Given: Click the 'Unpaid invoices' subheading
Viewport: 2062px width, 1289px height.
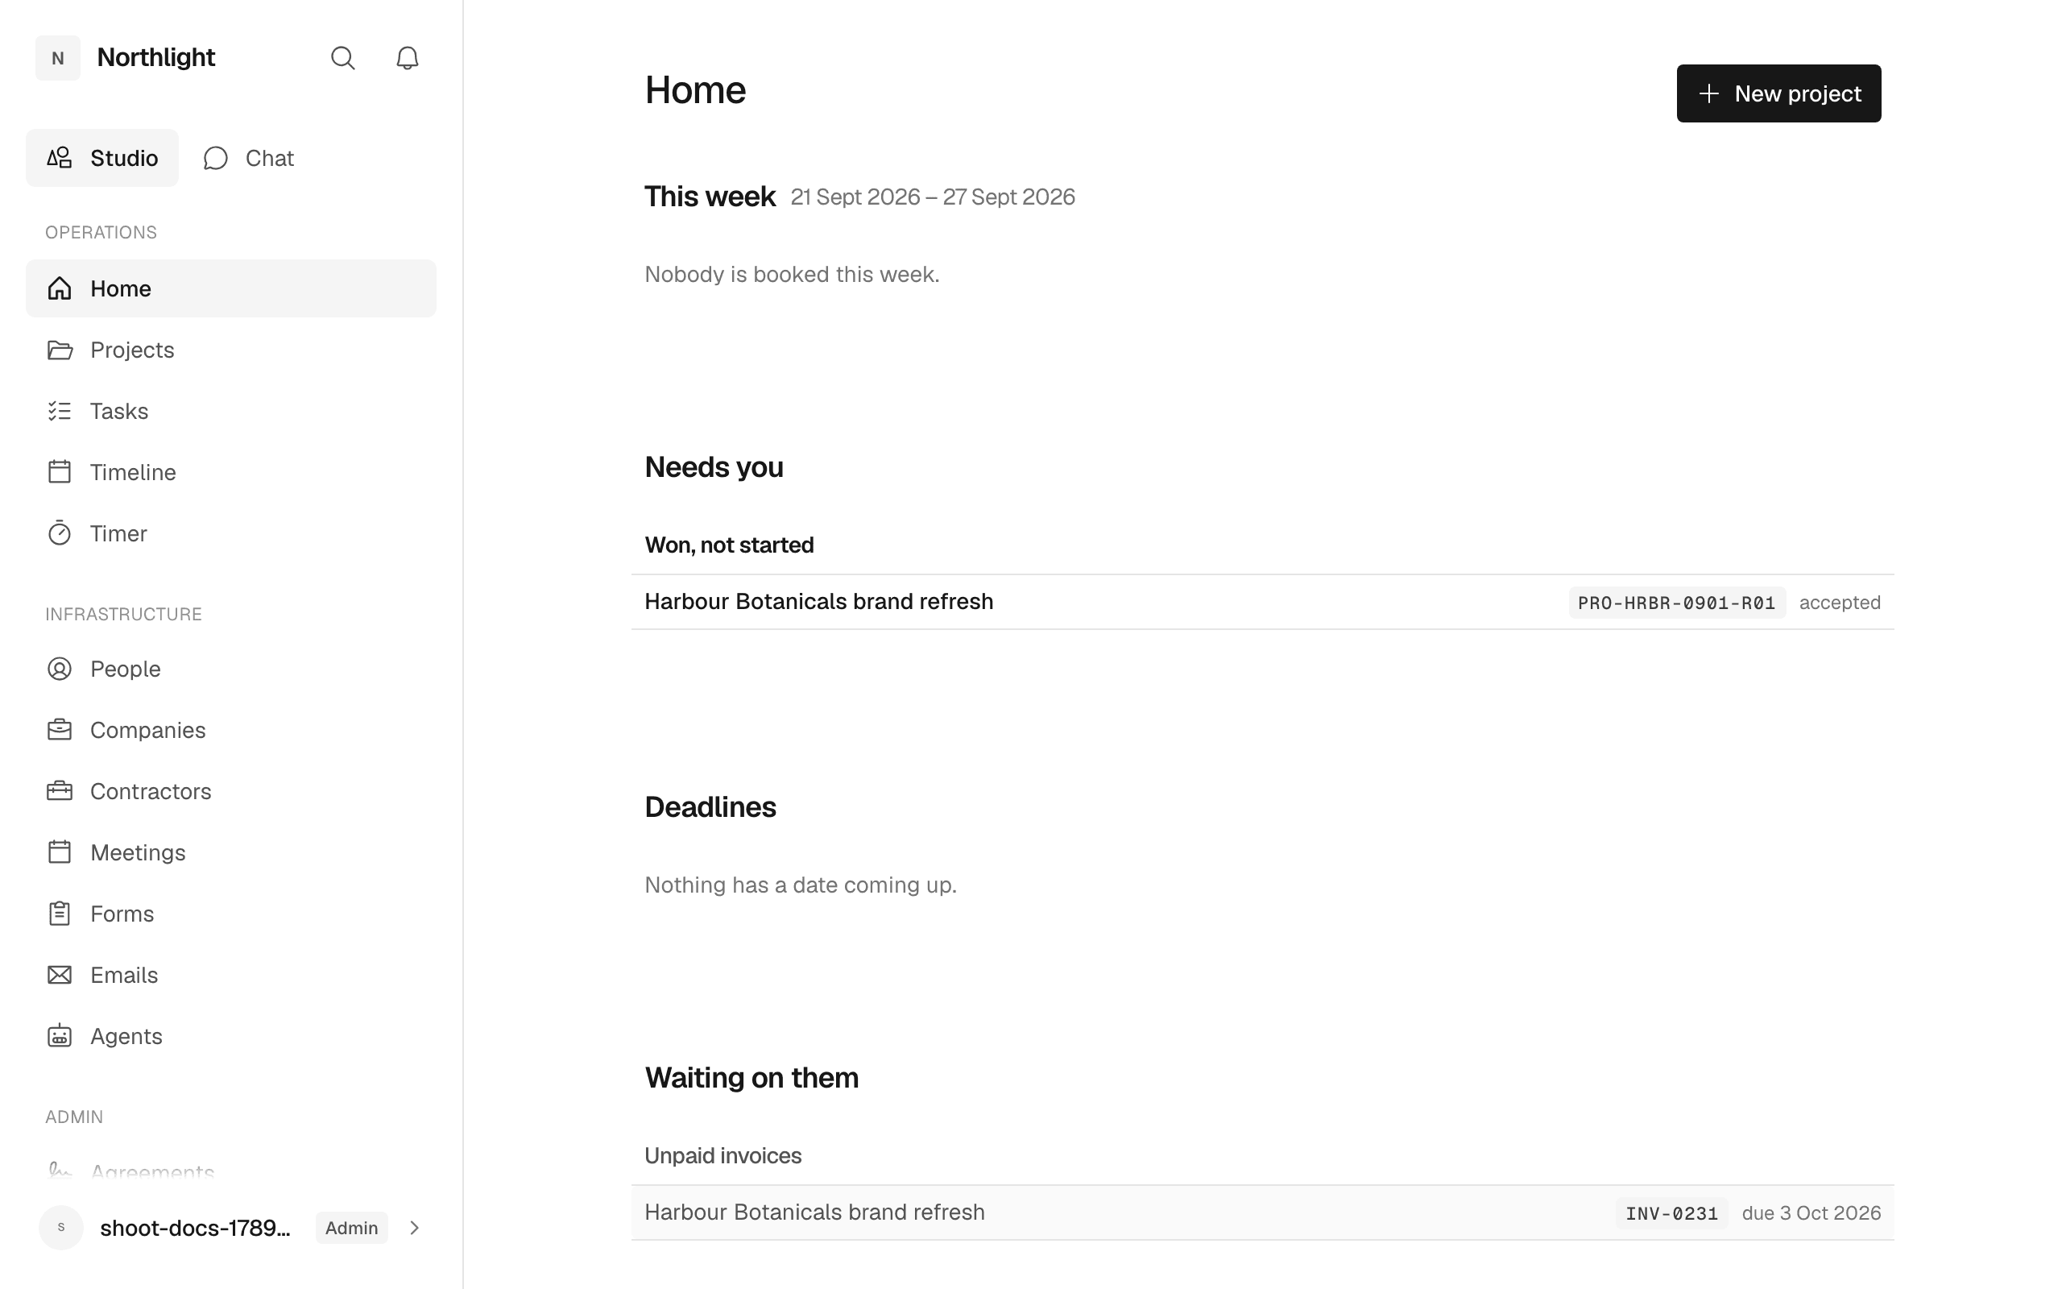Looking at the screenshot, I should [x=723, y=1156].
